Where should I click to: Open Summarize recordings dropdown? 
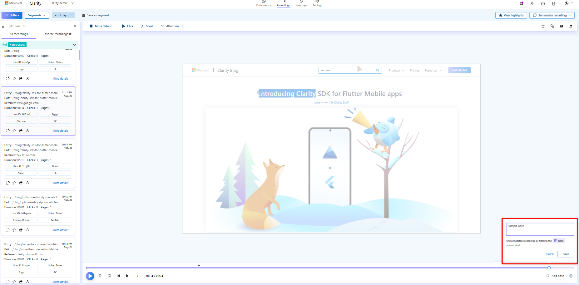pyautogui.click(x=552, y=15)
